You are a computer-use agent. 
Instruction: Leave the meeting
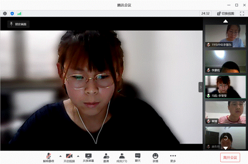click(x=230, y=158)
